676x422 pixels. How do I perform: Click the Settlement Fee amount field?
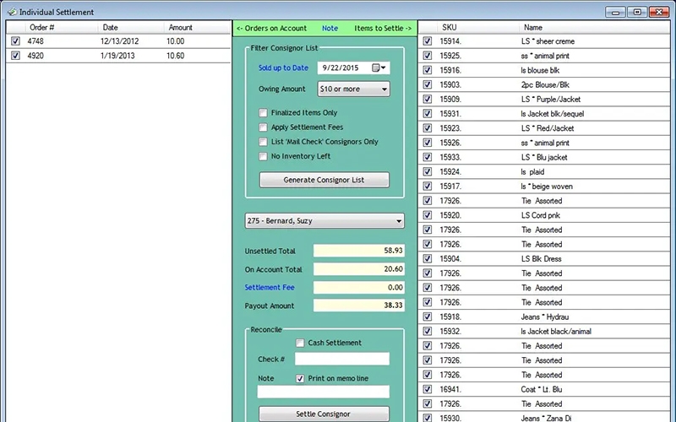point(358,288)
